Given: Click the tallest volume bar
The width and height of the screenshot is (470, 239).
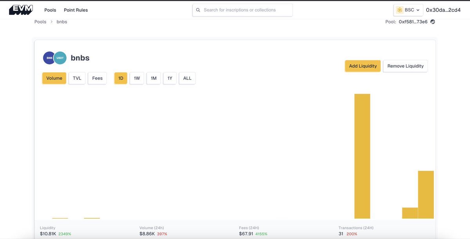Looking at the screenshot, I should tap(362, 156).
